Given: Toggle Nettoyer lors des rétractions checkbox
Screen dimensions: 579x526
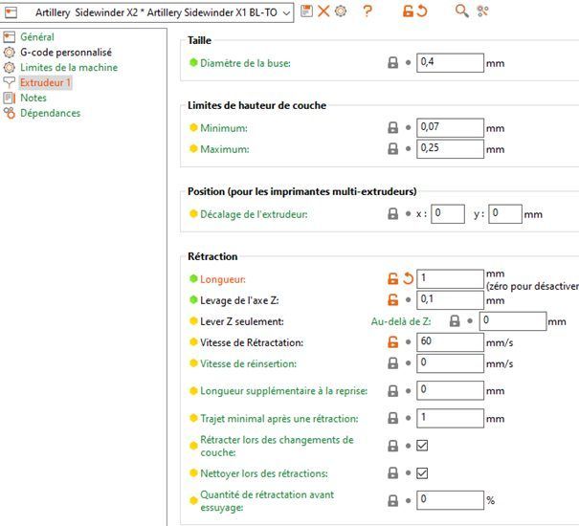Looking at the screenshot, I should tap(422, 473).
